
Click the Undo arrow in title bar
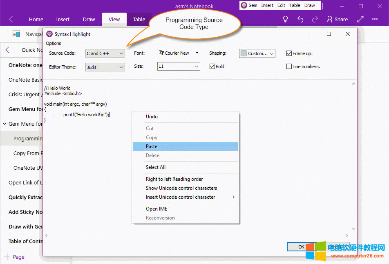(300, 19)
